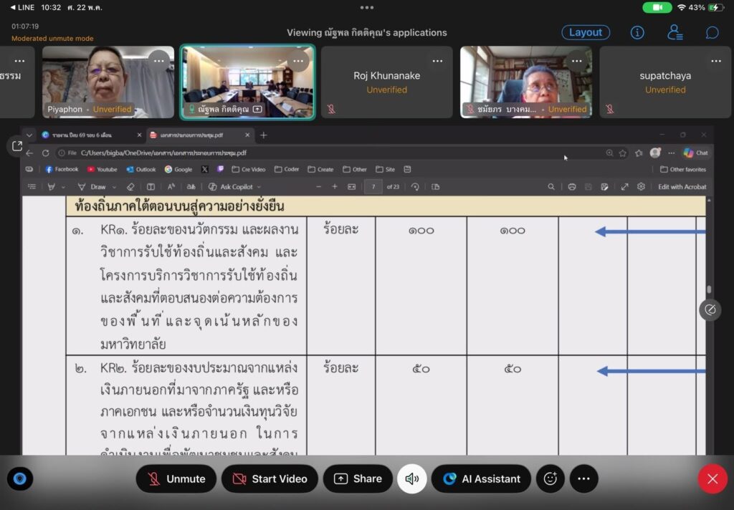Start Video camera toggle
Image resolution: width=734 pixels, height=510 pixels.
tap(270, 478)
